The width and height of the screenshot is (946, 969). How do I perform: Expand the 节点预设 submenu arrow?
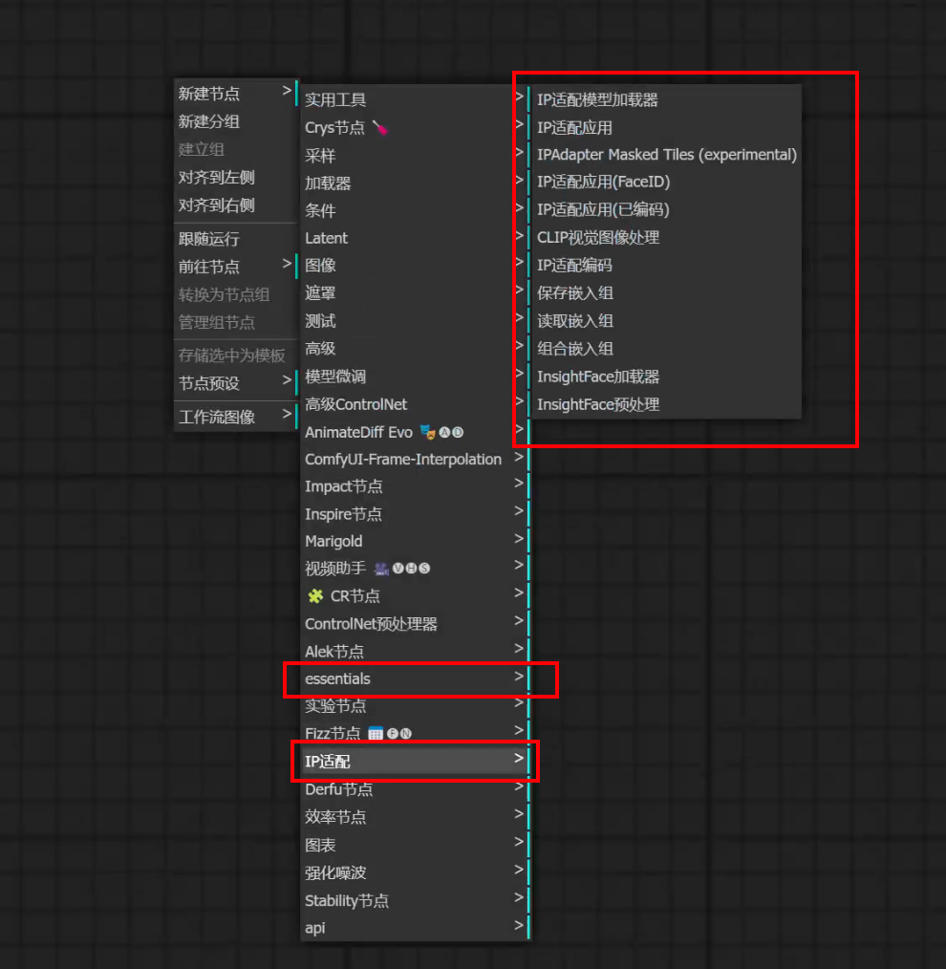[x=287, y=380]
